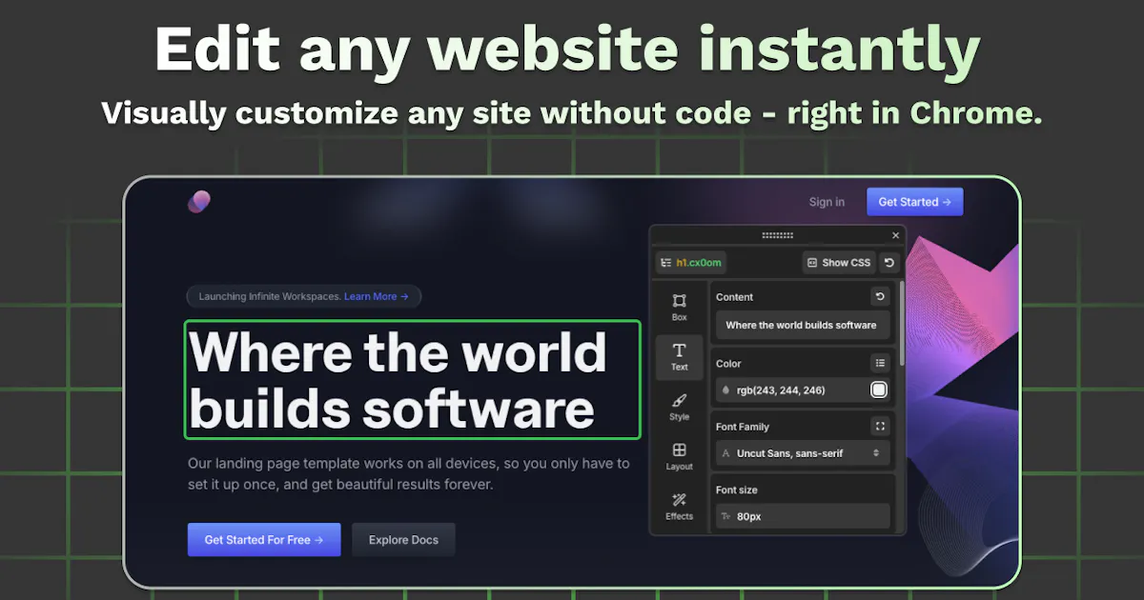Click the rgb(243, 244, 246) color field

pos(802,390)
